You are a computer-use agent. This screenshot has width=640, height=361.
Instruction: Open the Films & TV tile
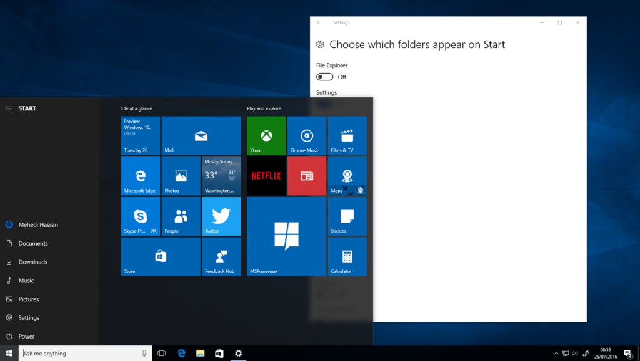click(x=347, y=135)
